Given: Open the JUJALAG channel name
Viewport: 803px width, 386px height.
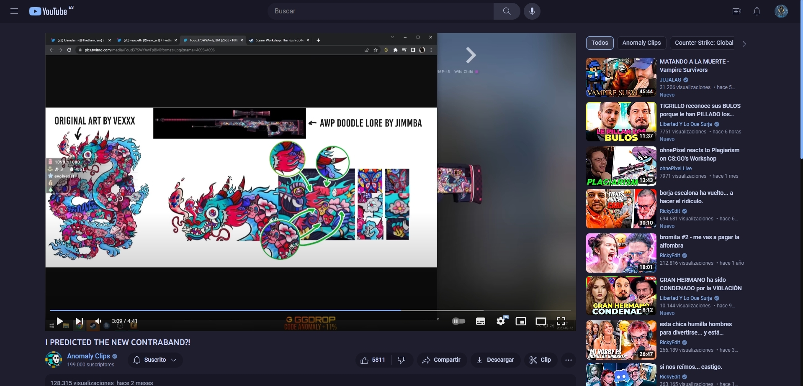Looking at the screenshot, I should click(670, 80).
